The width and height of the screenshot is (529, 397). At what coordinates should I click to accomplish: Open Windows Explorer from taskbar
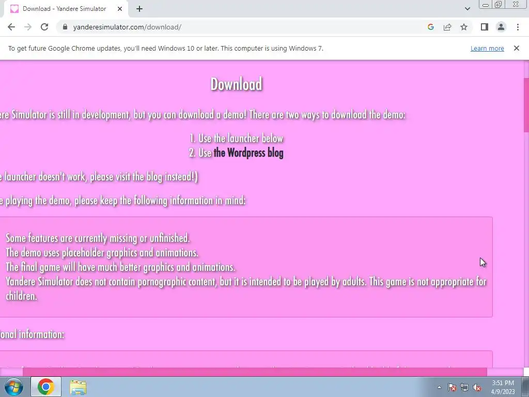[78, 387]
